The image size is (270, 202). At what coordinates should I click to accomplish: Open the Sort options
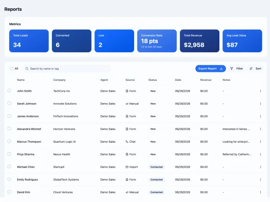click(x=255, y=69)
